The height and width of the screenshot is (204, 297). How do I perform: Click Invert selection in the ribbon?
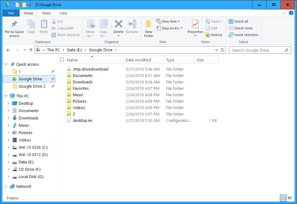point(243,35)
